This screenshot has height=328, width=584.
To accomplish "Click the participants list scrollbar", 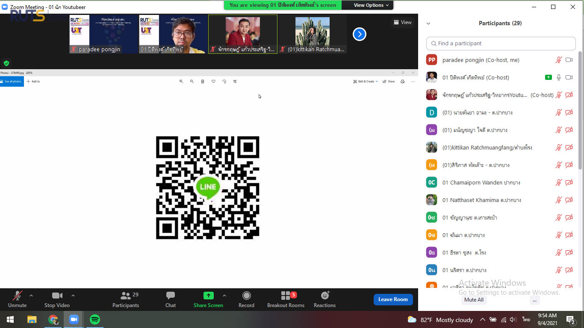I will [x=580, y=111].
